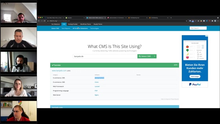220x124 pixels.
Task: Select the active Detect which CMS tab
Action: point(96,18)
